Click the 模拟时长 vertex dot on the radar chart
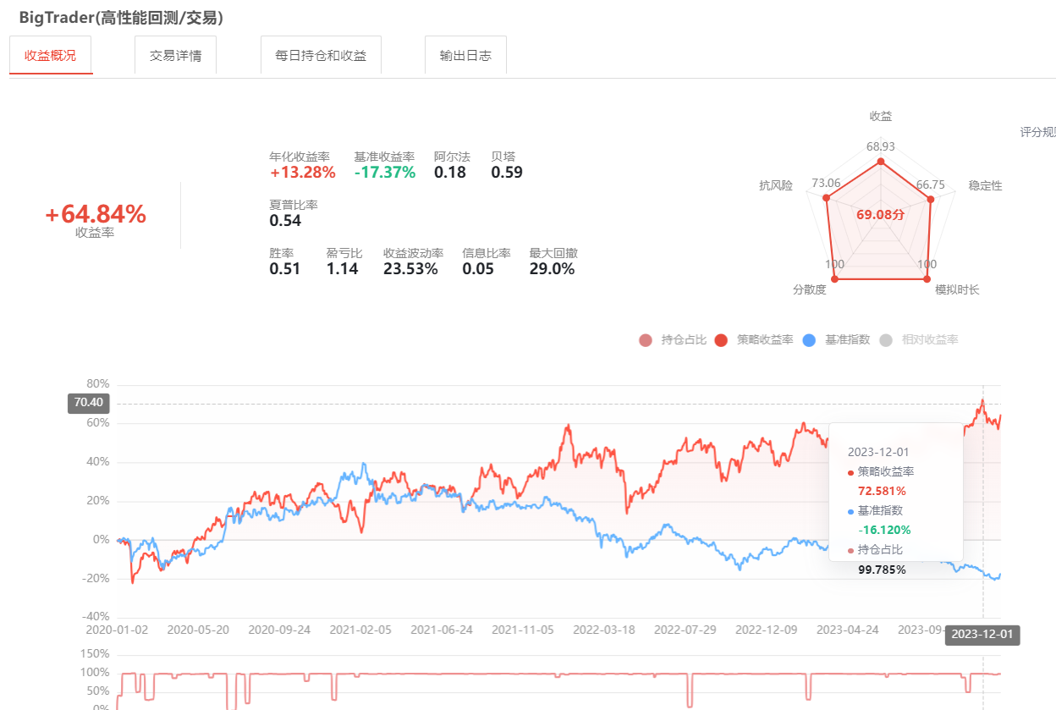The width and height of the screenshot is (1056, 710). [927, 278]
